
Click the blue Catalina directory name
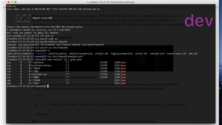(41, 53)
